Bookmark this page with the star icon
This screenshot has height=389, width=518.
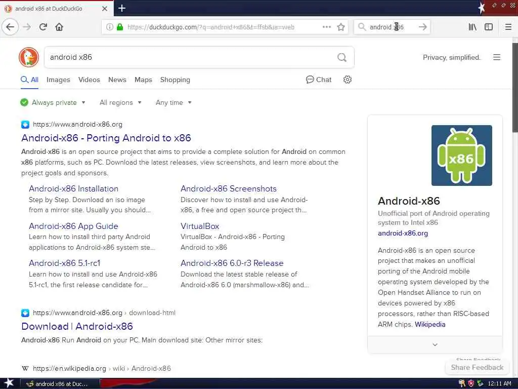341,27
